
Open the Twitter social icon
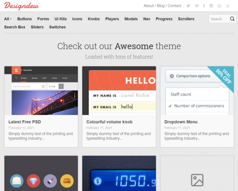(x=188, y=6)
